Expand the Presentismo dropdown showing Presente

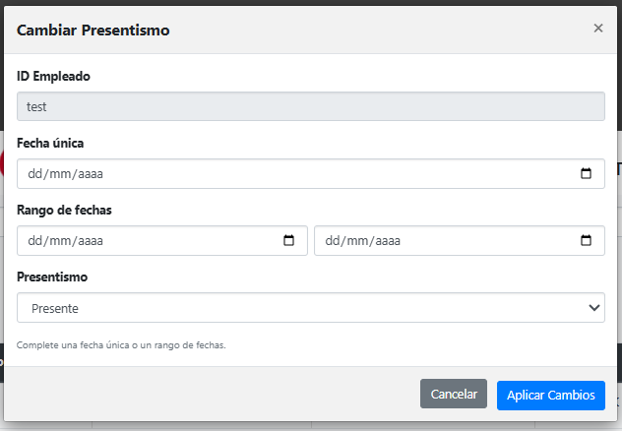point(310,308)
